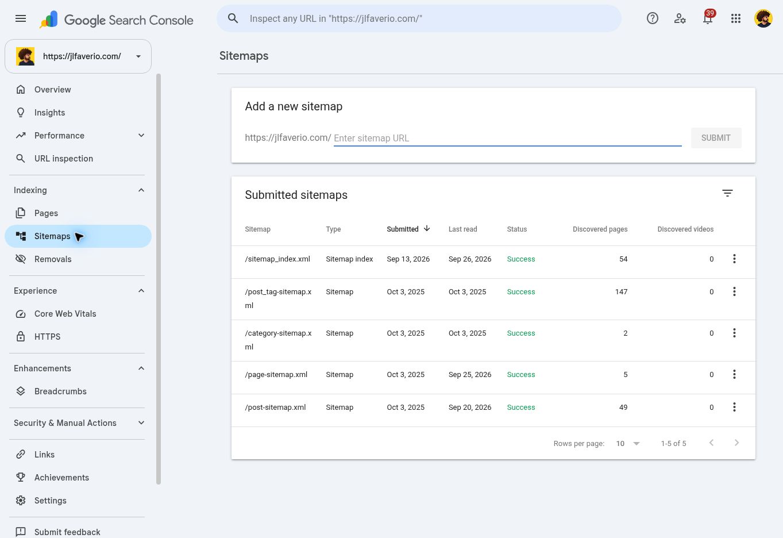Click the Sep 26, 2026 last read date
Viewport: 783px width, 538px height.
[x=469, y=259]
